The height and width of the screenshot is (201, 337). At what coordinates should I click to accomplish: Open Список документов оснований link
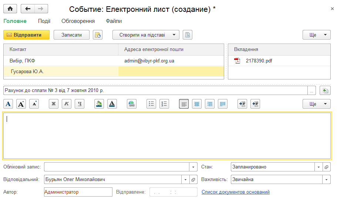coord(236,192)
